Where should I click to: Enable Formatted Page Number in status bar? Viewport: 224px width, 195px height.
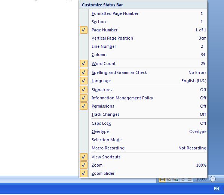[143, 13]
